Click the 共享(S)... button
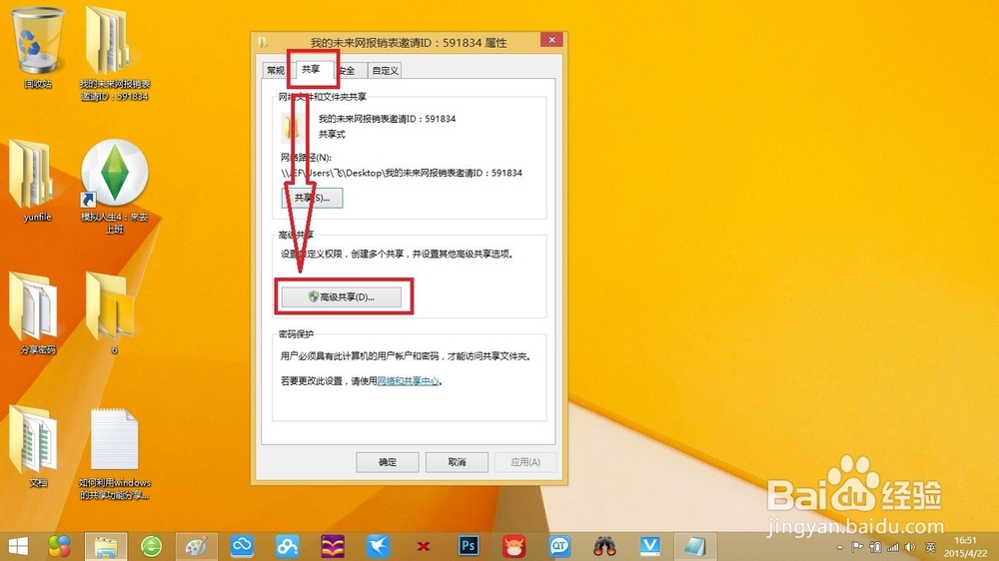Viewport: 999px width, 561px height. pos(312,198)
